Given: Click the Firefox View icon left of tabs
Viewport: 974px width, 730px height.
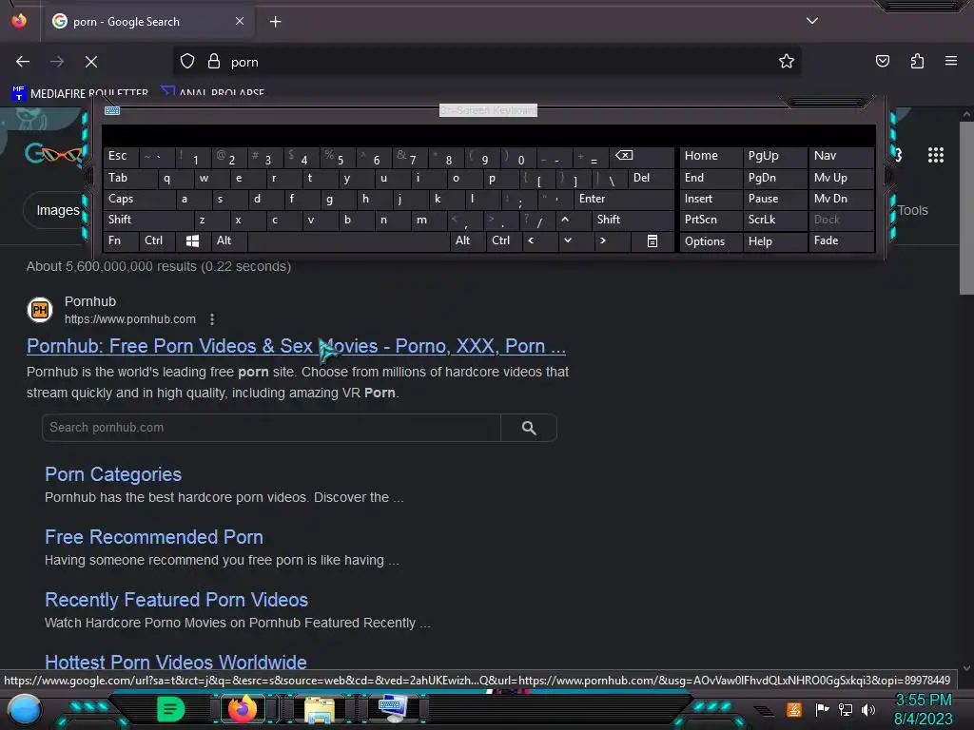Looking at the screenshot, I should pyautogui.click(x=19, y=21).
